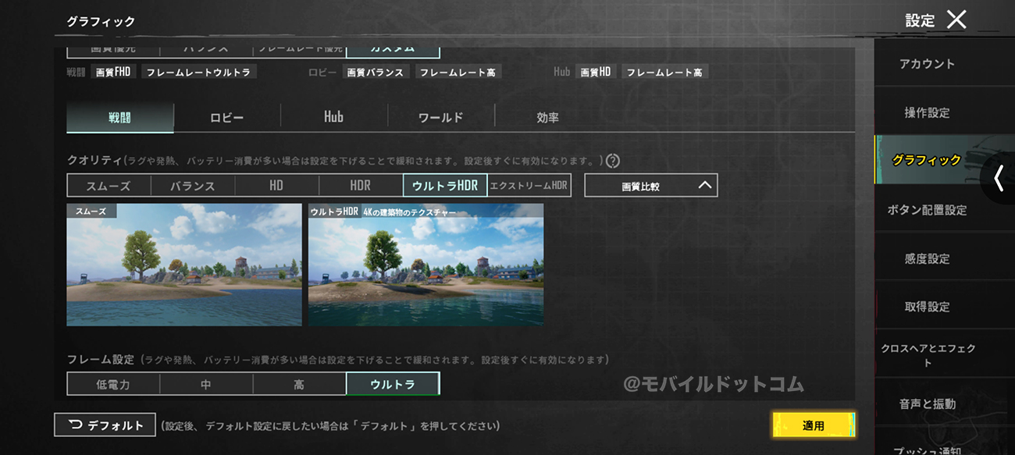This screenshot has height=455, width=1015.
Task: Click the フレームレートウルトラ tag
Action: point(198,72)
